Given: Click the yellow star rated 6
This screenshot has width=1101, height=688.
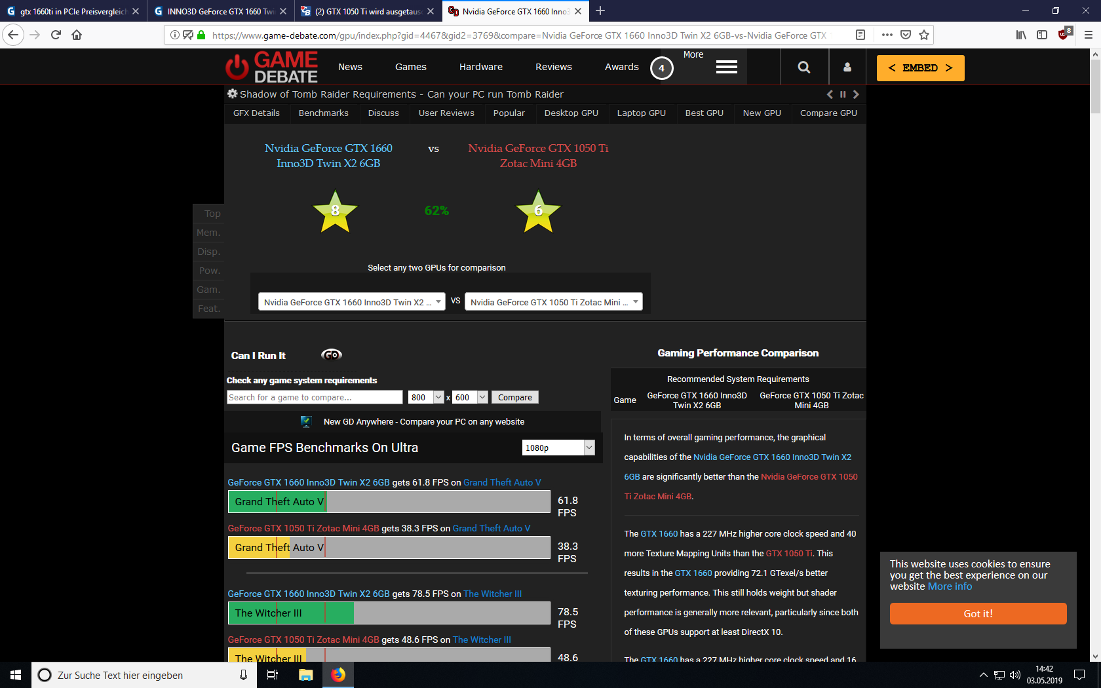Looking at the screenshot, I should click(538, 211).
